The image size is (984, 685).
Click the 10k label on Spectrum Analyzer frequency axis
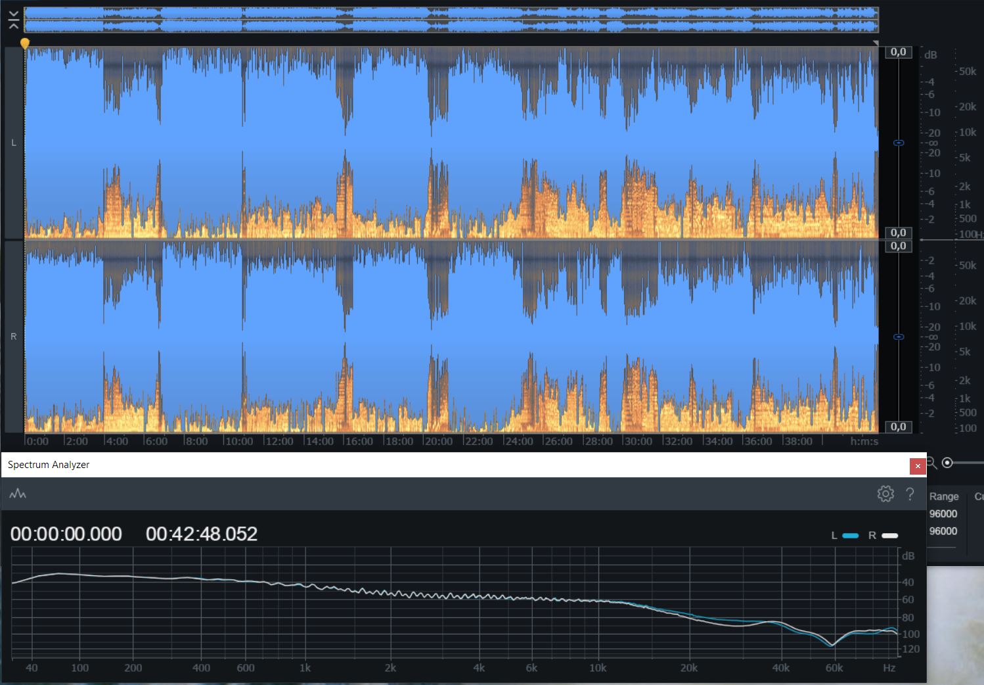pyautogui.click(x=598, y=668)
